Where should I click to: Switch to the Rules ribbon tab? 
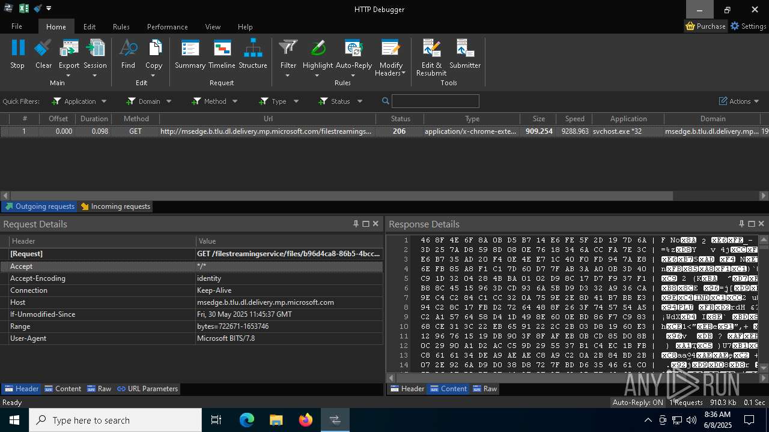(121, 26)
